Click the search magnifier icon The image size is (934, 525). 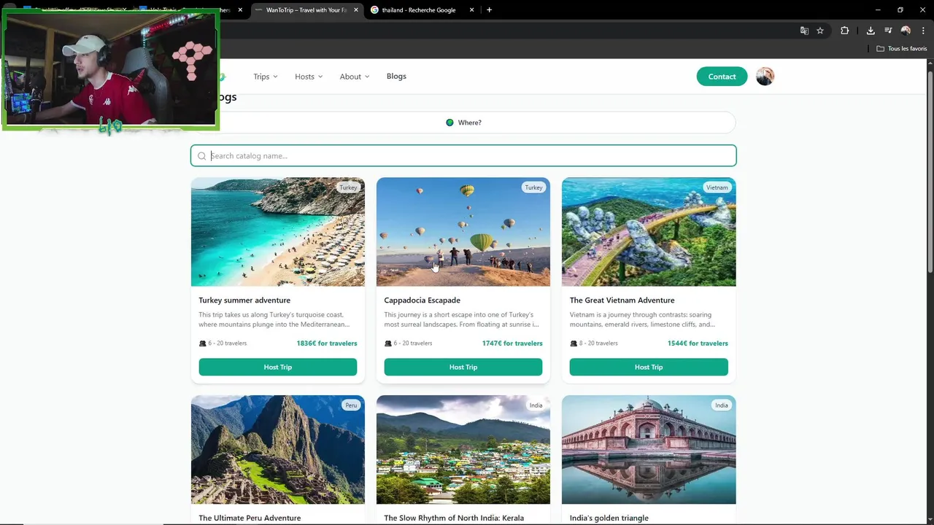click(202, 156)
